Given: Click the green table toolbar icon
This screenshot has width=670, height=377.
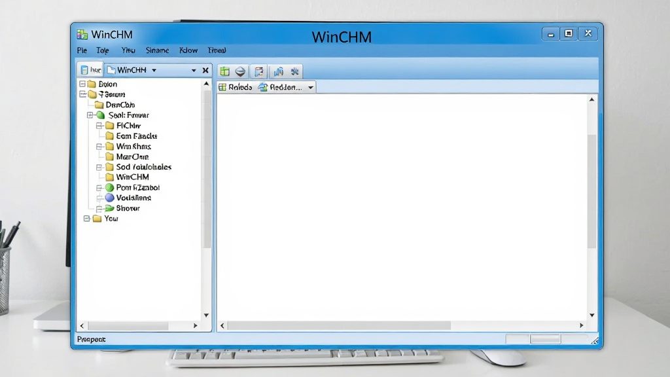Looking at the screenshot, I should [225, 71].
